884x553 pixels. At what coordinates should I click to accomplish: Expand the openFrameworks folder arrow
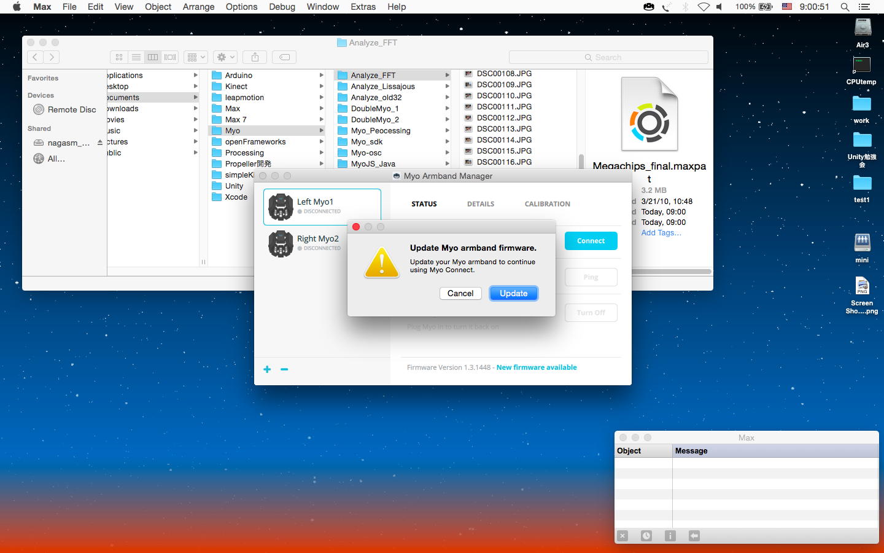click(321, 142)
